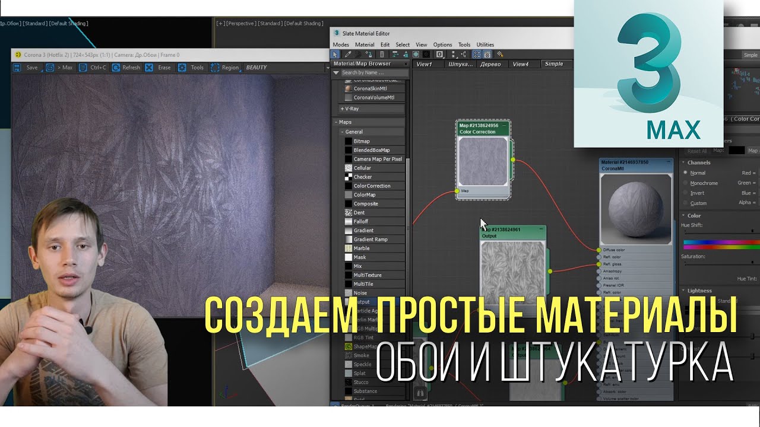Click the Search by Name field

pos(374,72)
